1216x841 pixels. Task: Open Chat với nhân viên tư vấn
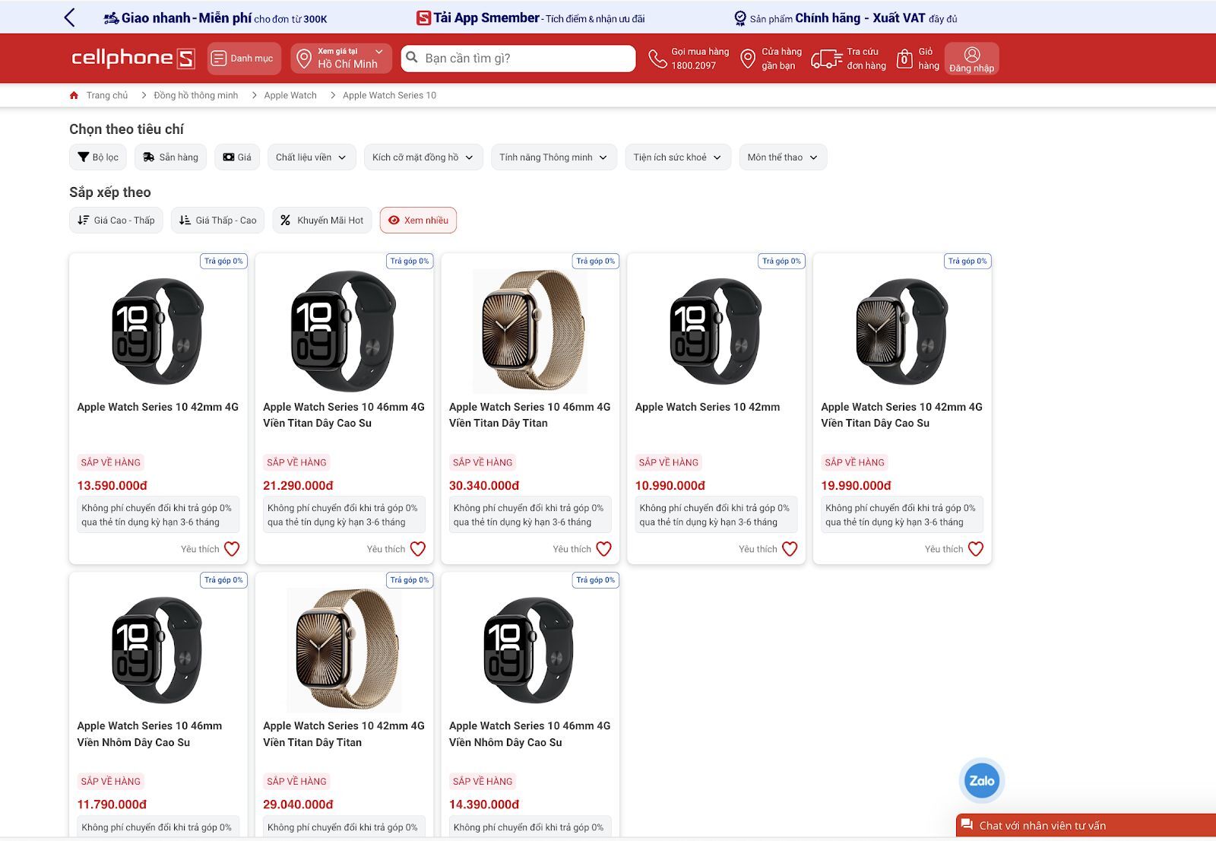1086,826
